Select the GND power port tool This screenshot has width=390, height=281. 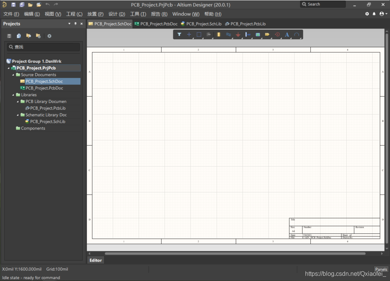click(x=238, y=35)
